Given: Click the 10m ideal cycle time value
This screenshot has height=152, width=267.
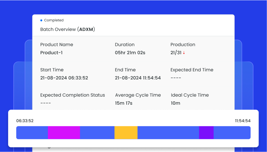Looking at the screenshot, I should 176,103.
